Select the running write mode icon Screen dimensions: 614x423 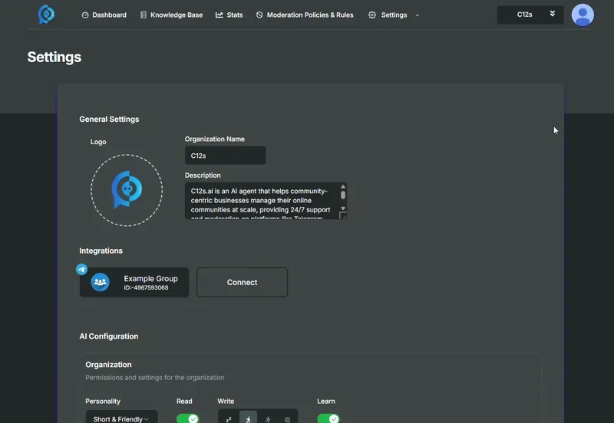268,419
